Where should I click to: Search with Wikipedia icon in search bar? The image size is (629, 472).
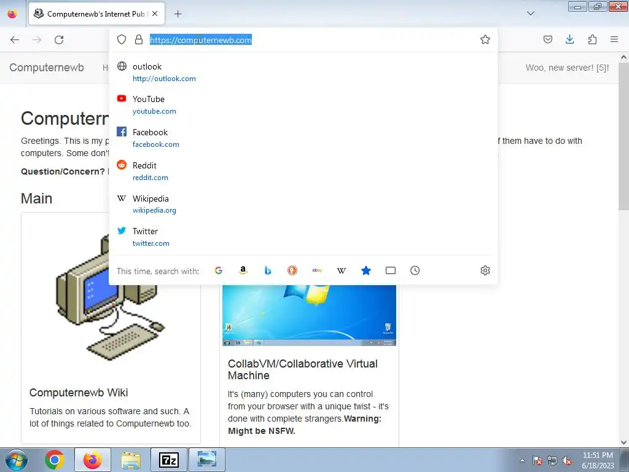tap(342, 270)
